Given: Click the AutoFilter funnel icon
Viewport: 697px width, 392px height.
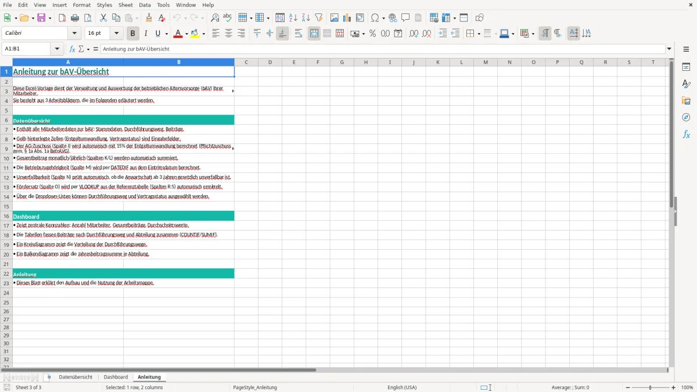Looking at the screenshot, I should pos(319,18).
